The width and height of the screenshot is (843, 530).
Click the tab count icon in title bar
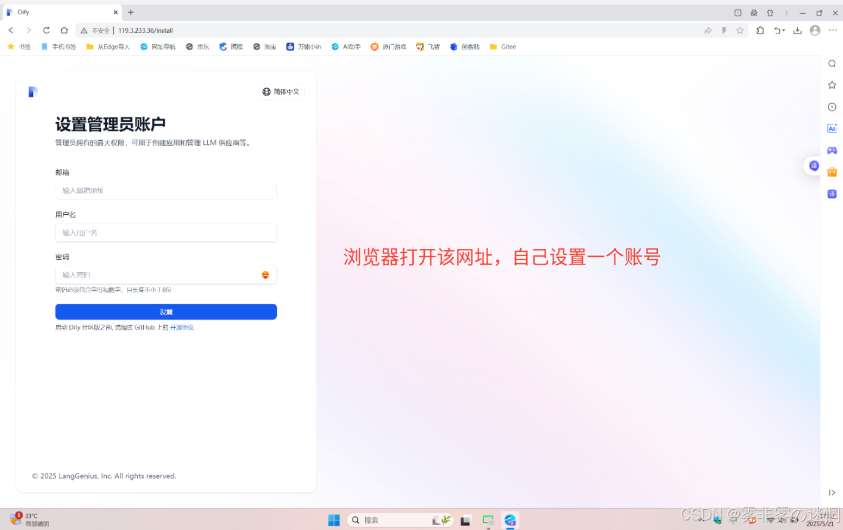tap(738, 13)
